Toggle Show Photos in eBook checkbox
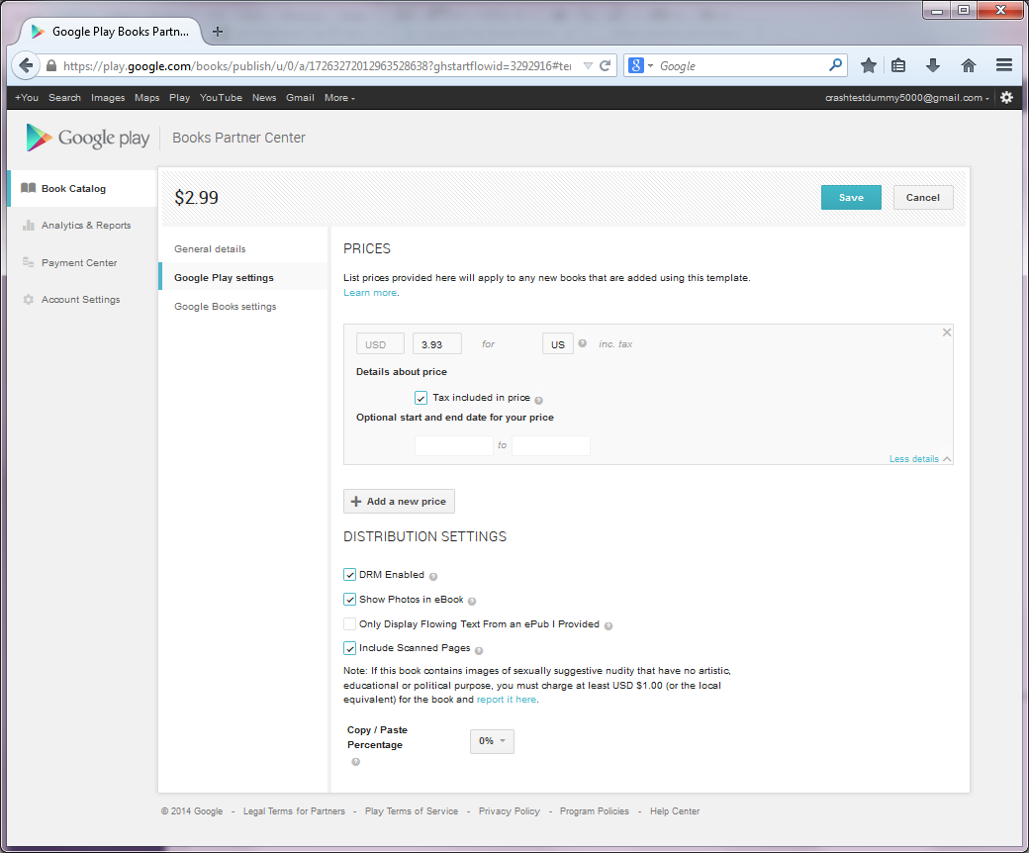The width and height of the screenshot is (1029, 853). pos(350,600)
